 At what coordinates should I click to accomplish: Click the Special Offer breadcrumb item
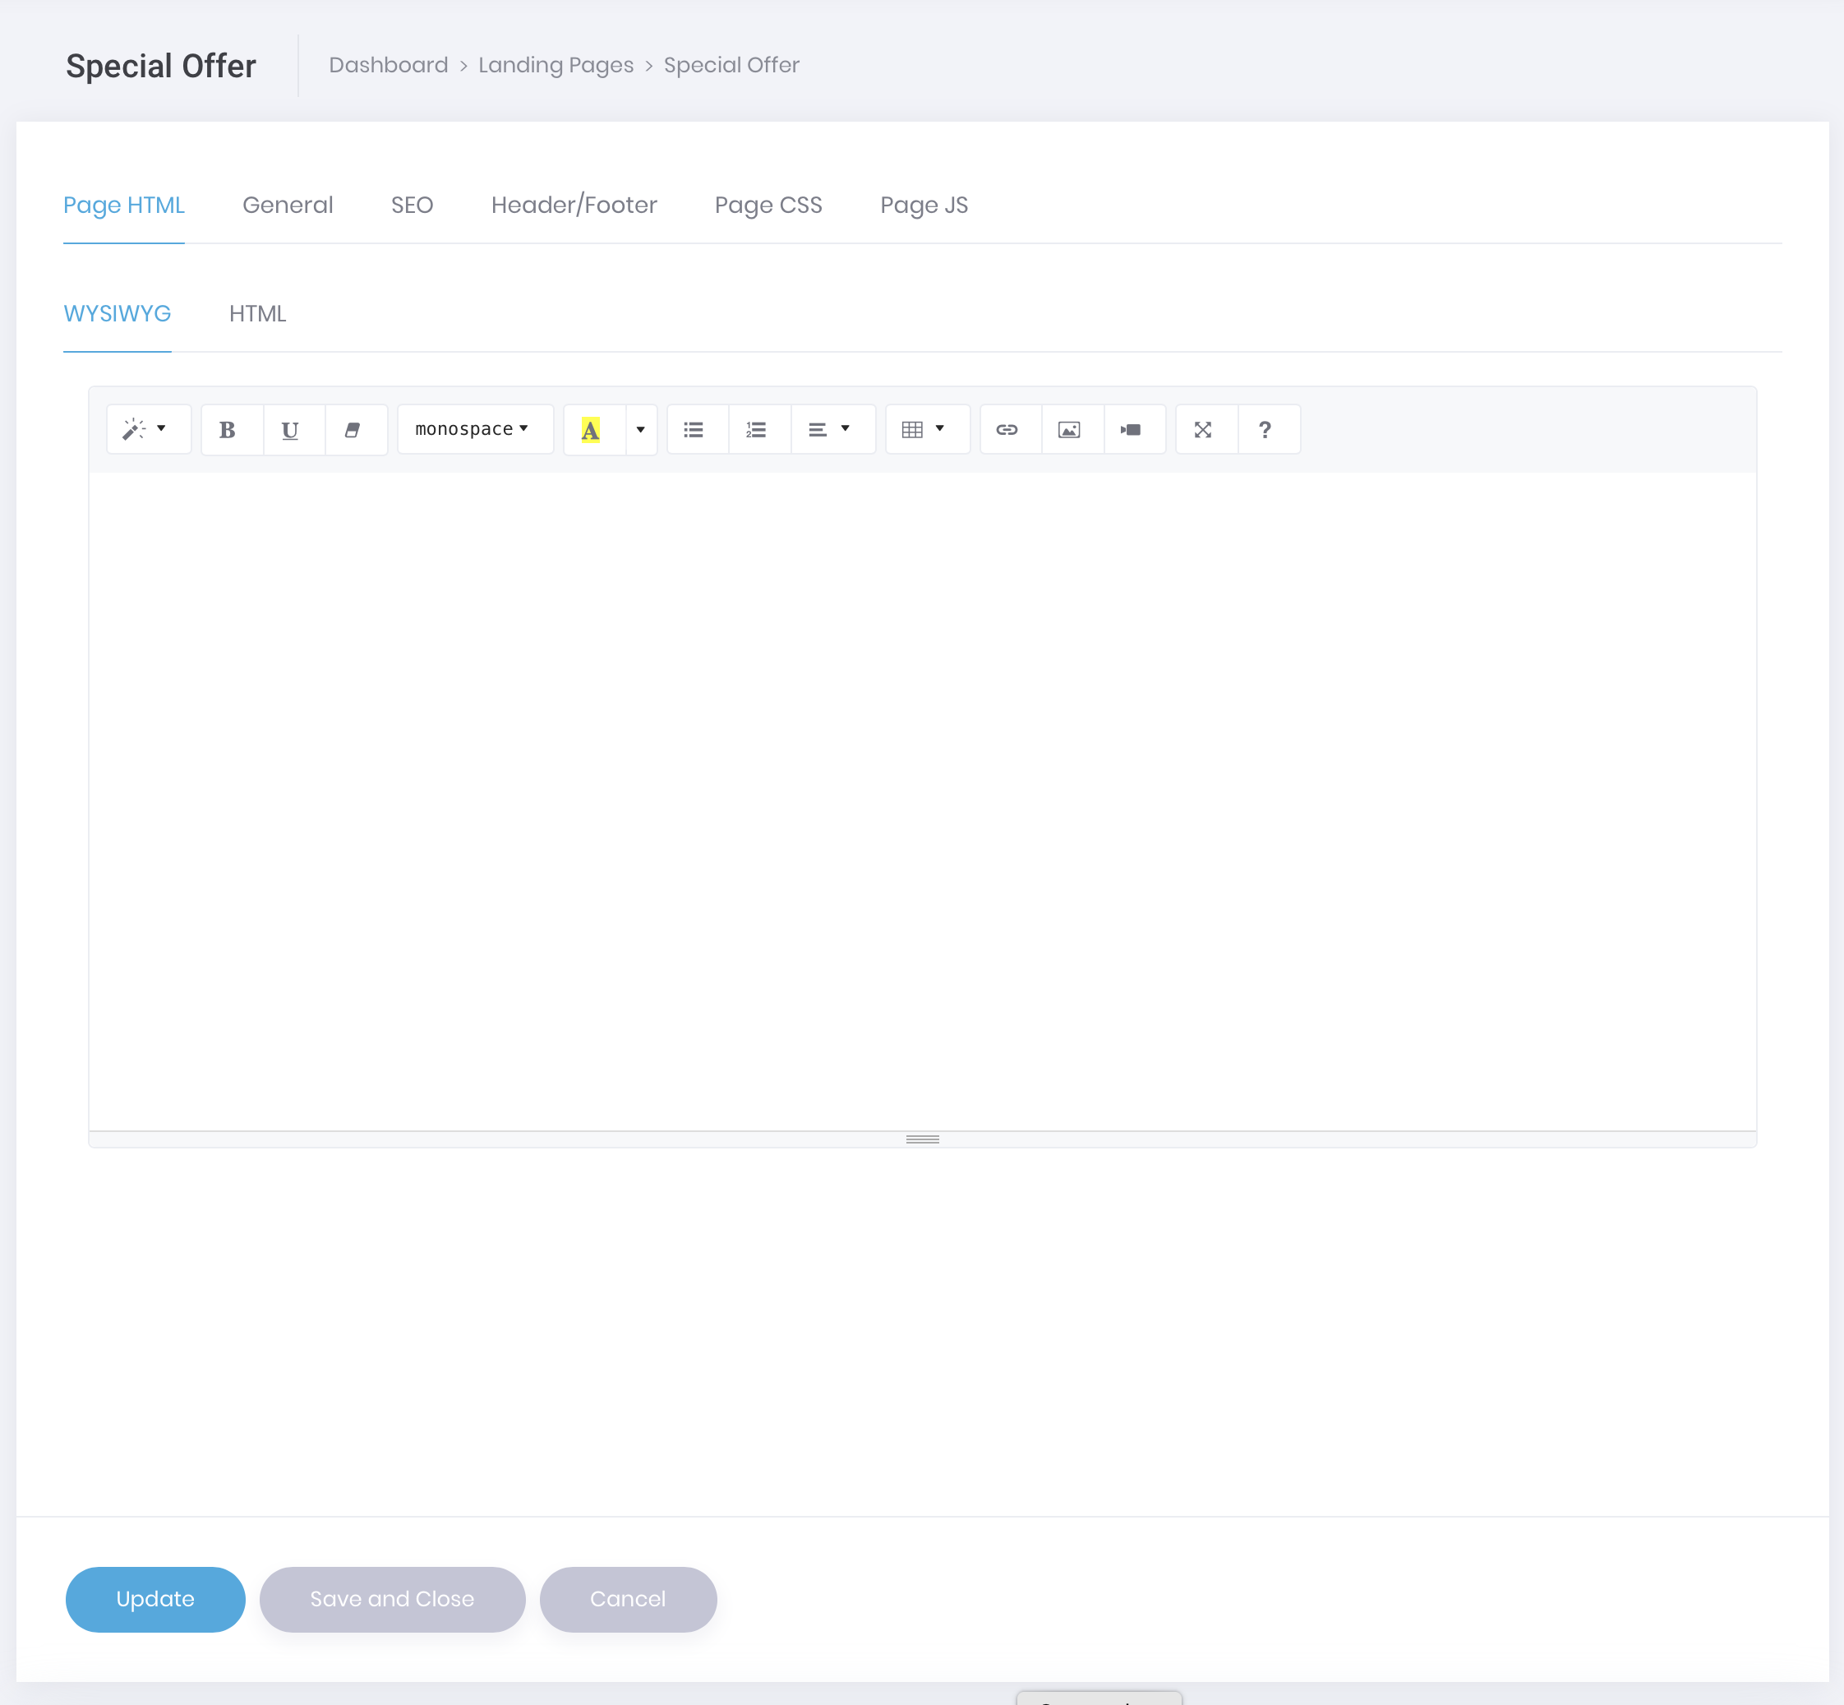coord(731,66)
